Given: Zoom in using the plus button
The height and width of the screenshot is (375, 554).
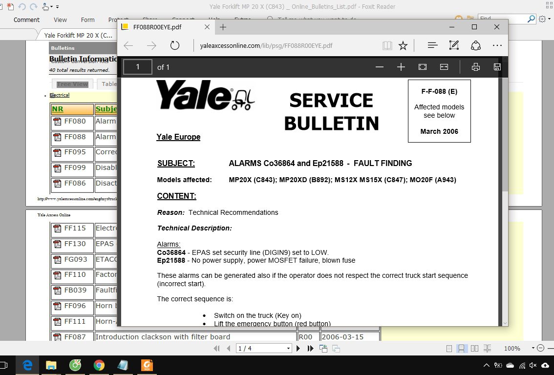Looking at the screenshot, I should coord(401,67).
